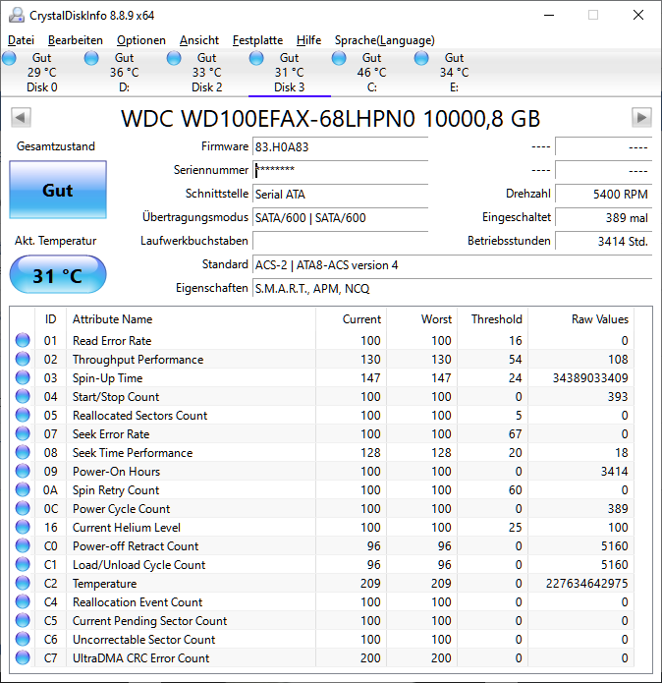This screenshot has height=683, width=662.
Task: Click the Übertragungsmodus field SATA/600
Action: pyautogui.click(x=341, y=217)
